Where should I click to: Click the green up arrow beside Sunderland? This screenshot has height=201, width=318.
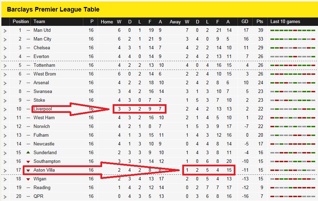28,152
